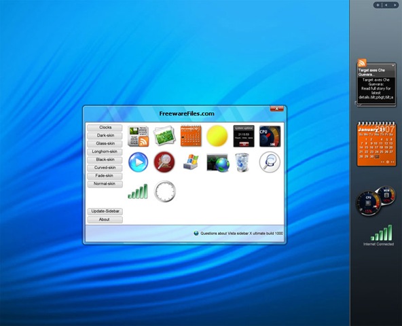Pick the analog clock gadget icon
Image resolution: width=402 pixels, height=326 pixels.
165,192
